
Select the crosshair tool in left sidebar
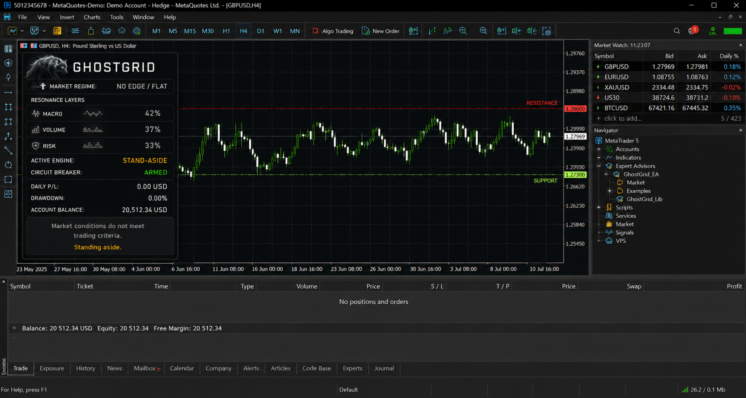[x=8, y=63]
